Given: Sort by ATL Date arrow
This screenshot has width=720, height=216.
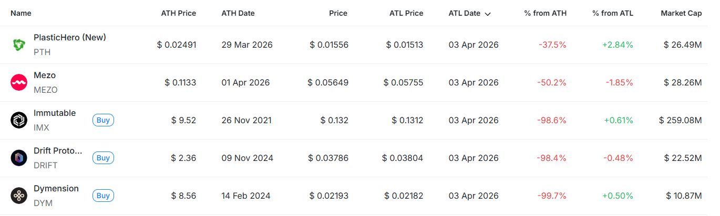Looking at the screenshot, I should pos(488,14).
